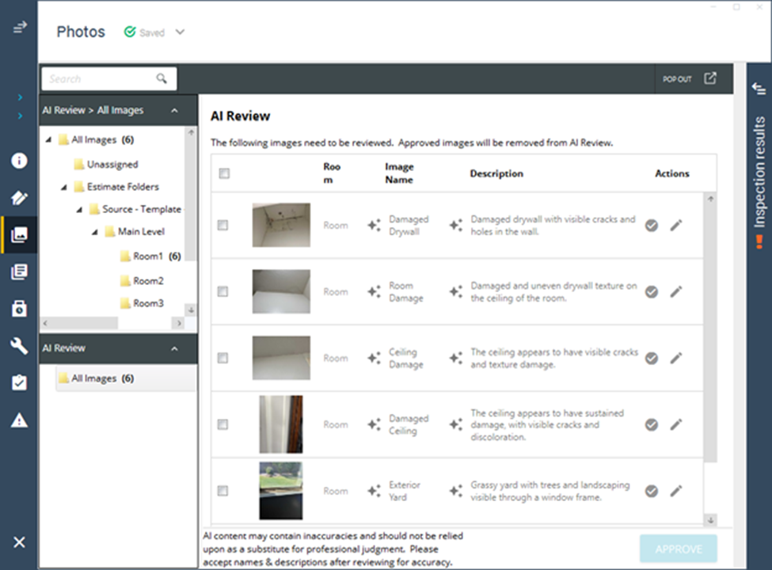Select Room1 folder in the tree
The height and width of the screenshot is (570, 772).
pos(147,256)
